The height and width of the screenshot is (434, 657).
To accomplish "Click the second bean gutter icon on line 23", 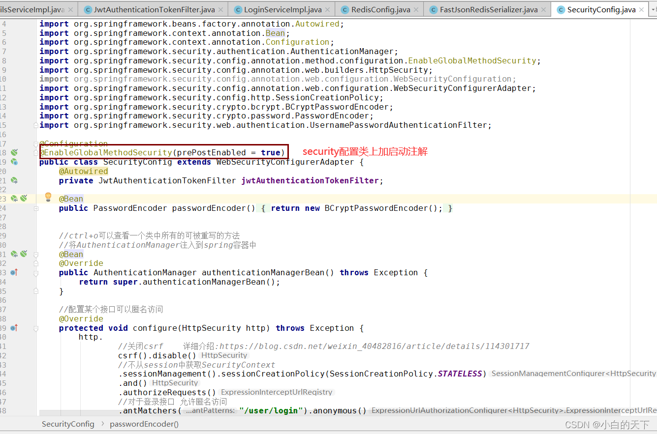I will [23, 199].
